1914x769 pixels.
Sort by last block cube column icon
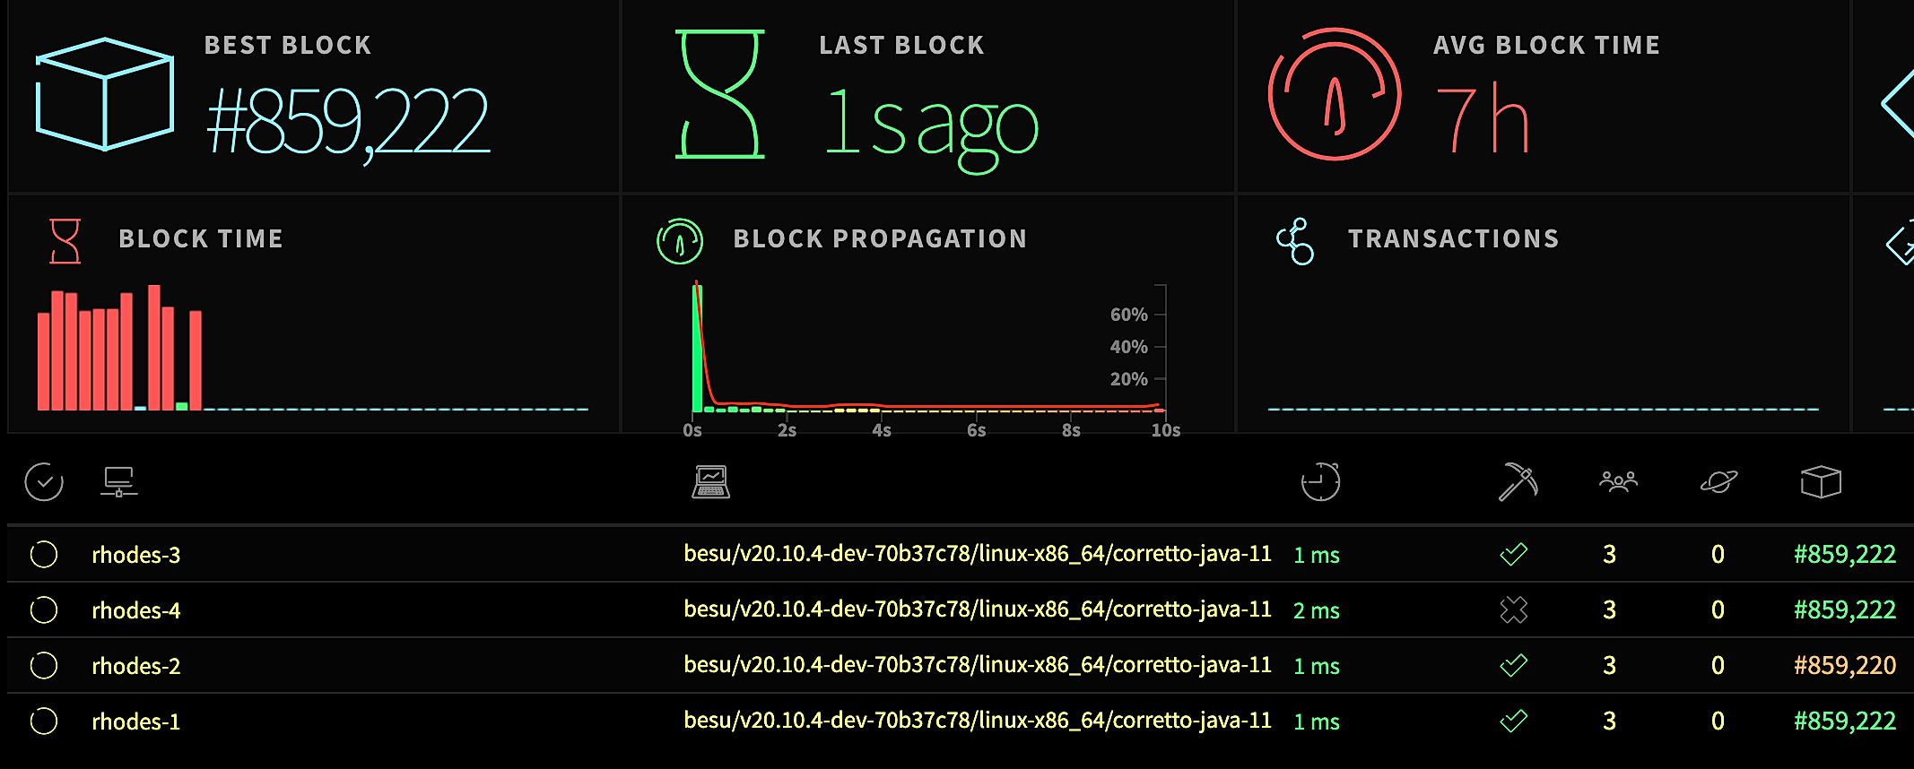pyautogui.click(x=1821, y=482)
